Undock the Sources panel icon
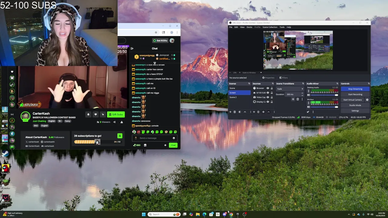The height and width of the screenshot is (218, 388). click(273, 84)
